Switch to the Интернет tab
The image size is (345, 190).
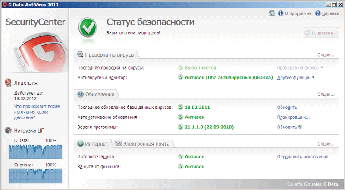[x=93, y=144]
